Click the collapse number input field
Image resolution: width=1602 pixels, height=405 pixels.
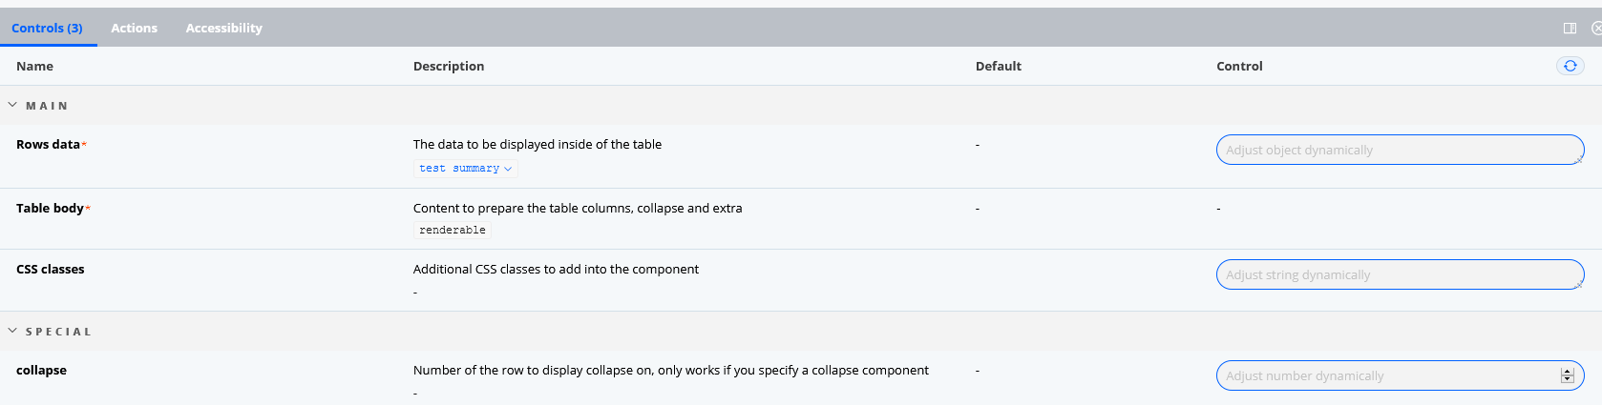click(x=1400, y=375)
